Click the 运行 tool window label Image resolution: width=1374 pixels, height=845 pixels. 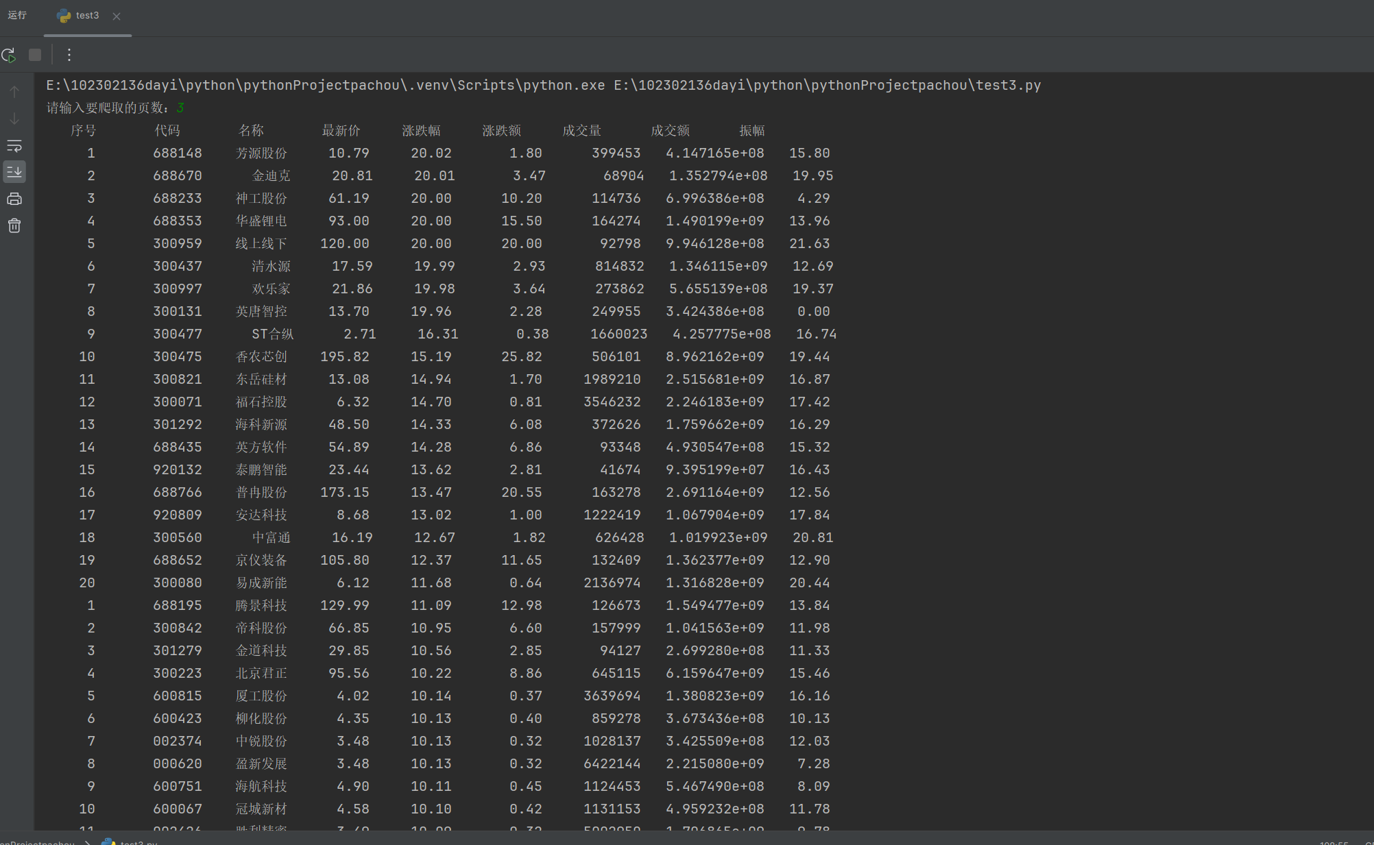17,15
